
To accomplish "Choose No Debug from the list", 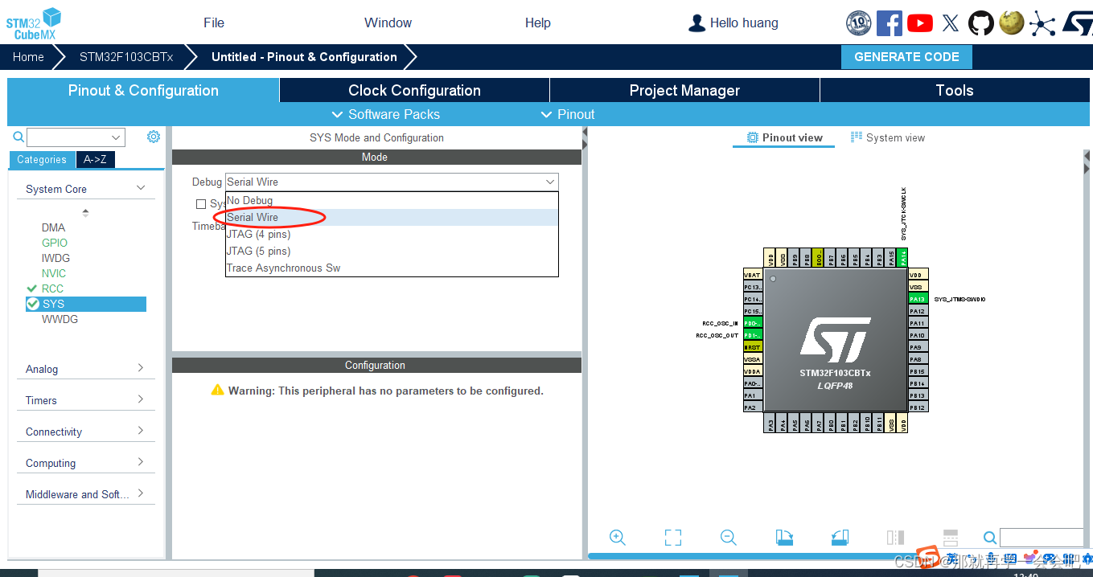I will point(392,200).
